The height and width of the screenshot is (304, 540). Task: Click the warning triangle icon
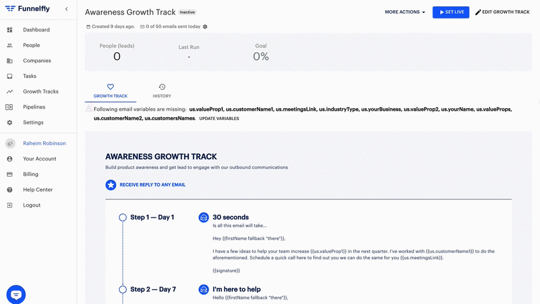[88, 109]
